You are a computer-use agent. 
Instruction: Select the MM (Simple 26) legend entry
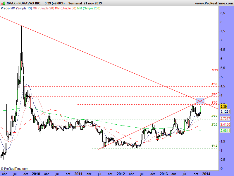pos(43,9)
